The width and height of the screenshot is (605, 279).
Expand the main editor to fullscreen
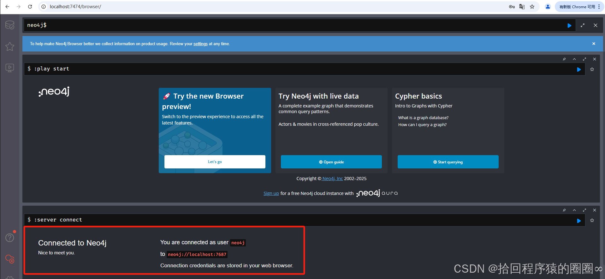tap(583, 25)
